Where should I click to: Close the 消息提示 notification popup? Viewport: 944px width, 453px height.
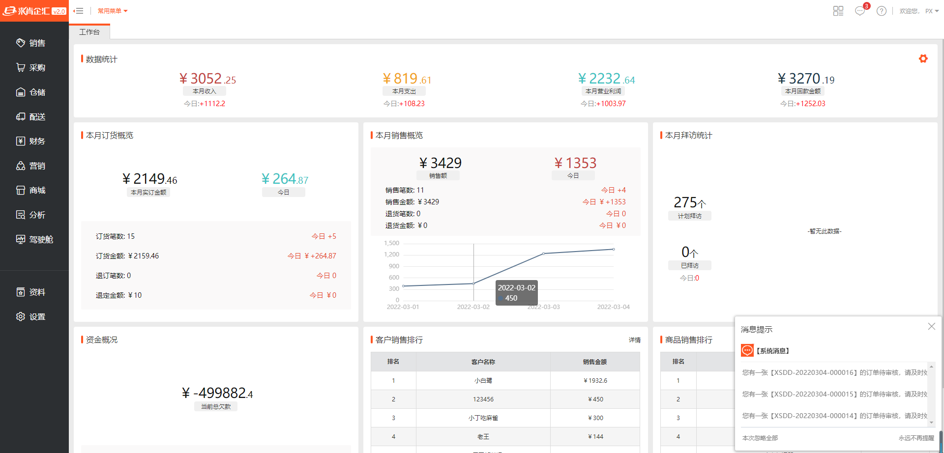click(931, 327)
